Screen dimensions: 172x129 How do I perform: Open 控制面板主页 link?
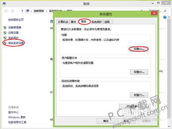pos(16,20)
